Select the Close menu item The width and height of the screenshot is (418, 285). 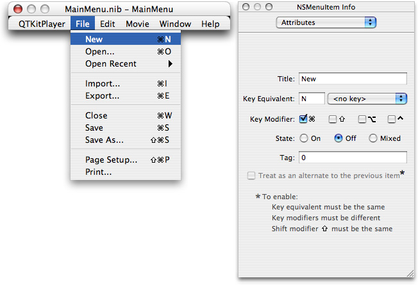pyautogui.click(x=126, y=115)
